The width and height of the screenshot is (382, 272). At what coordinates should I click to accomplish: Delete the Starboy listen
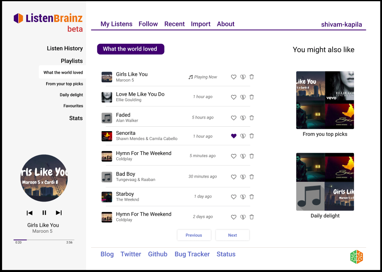point(252,197)
